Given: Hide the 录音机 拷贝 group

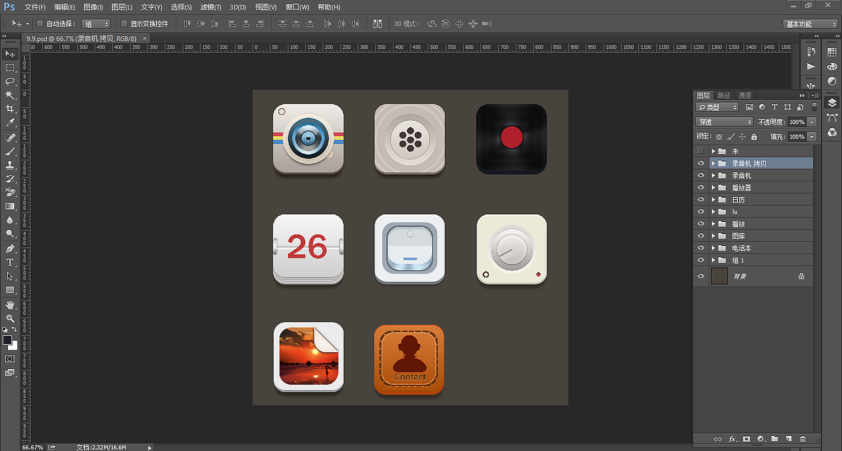Looking at the screenshot, I should click(701, 163).
